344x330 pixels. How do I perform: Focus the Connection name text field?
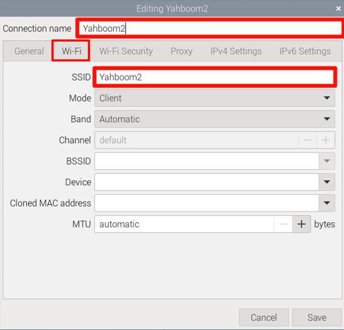point(210,28)
